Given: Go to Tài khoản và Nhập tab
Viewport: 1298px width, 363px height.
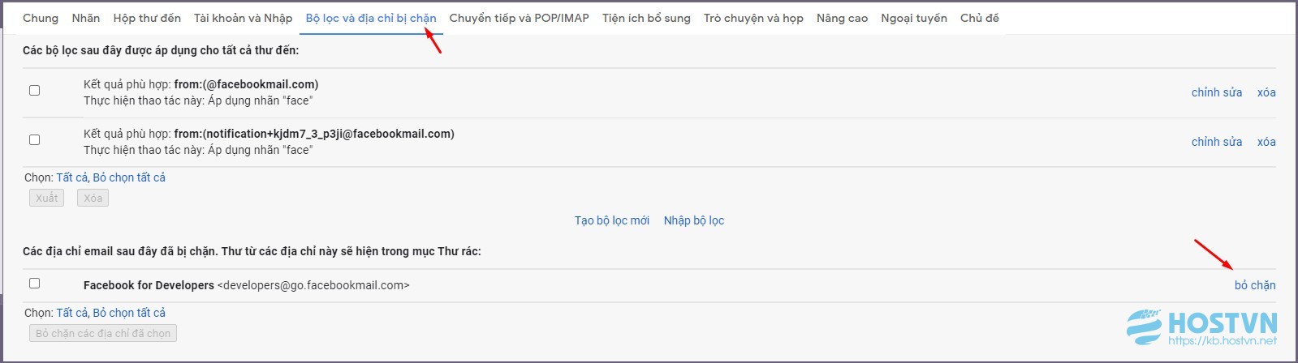Looking at the screenshot, I should [243, 18].
